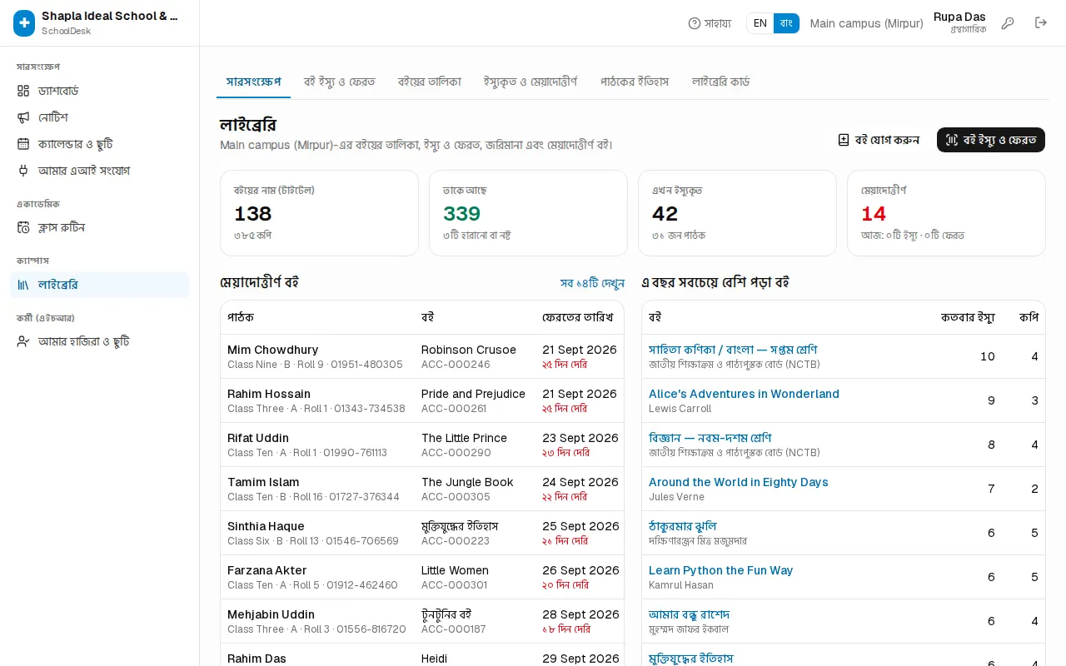Click the তাকে আছে 339 stat card
Viewport: 1066px width, 666px height.
[x=528, y=213]
